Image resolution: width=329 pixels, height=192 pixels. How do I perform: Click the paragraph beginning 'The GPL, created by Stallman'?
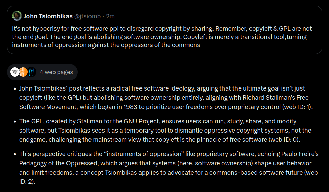[165, 130]
